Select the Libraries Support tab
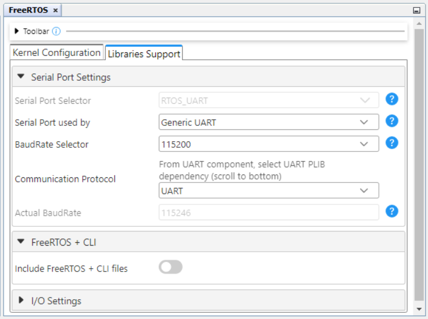Image resolution: width=428 pixels, height=319 pixels. (x=144, y=53)
